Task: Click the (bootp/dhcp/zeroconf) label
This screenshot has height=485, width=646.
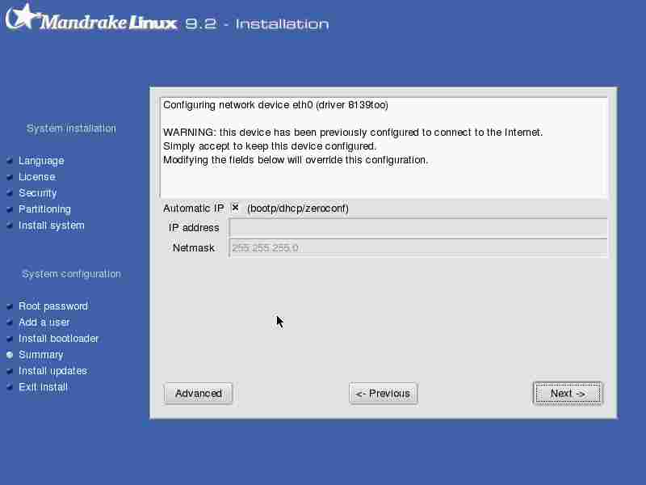Action: [298, 209]
